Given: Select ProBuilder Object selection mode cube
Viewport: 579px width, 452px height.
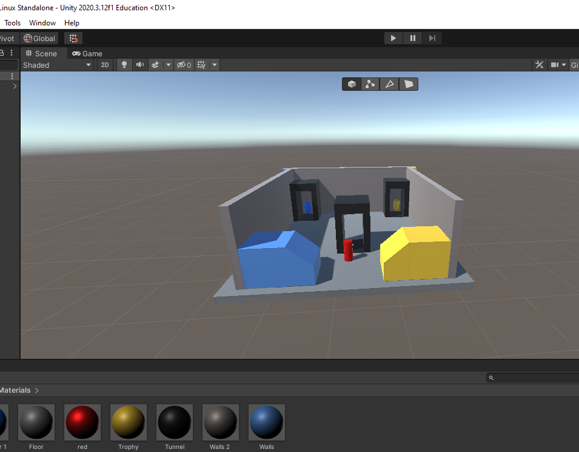Looking at the screenshot, I should [352, 84].
